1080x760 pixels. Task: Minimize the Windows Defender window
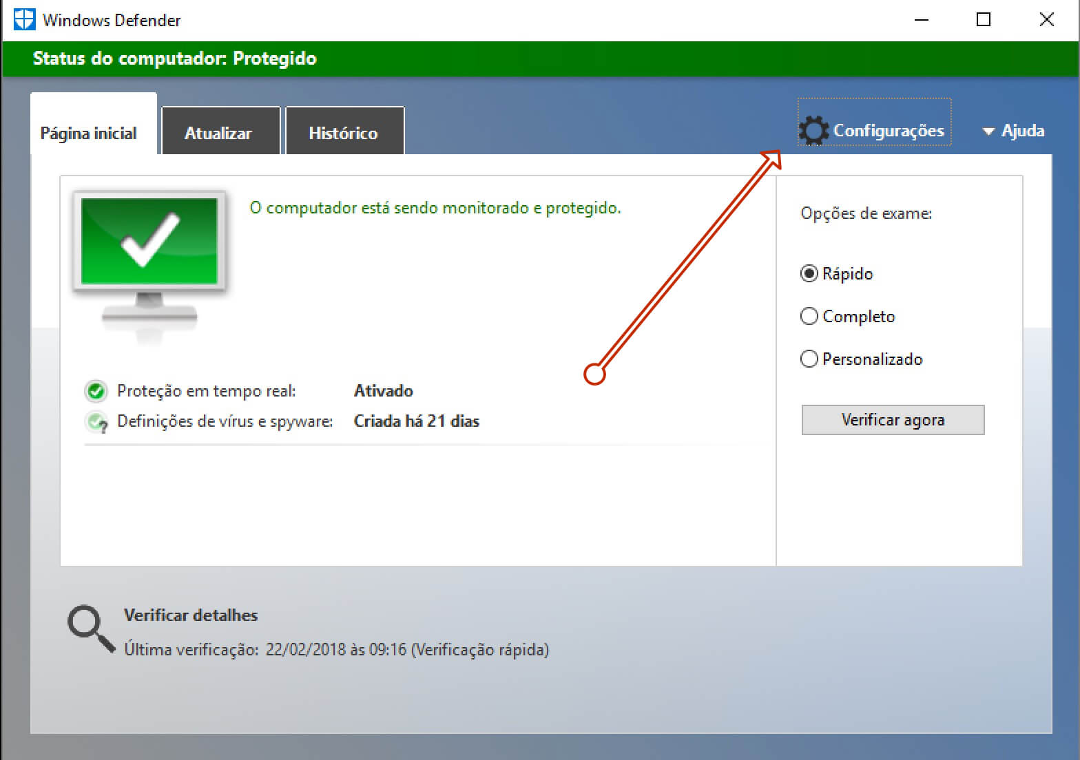point(922,20)
